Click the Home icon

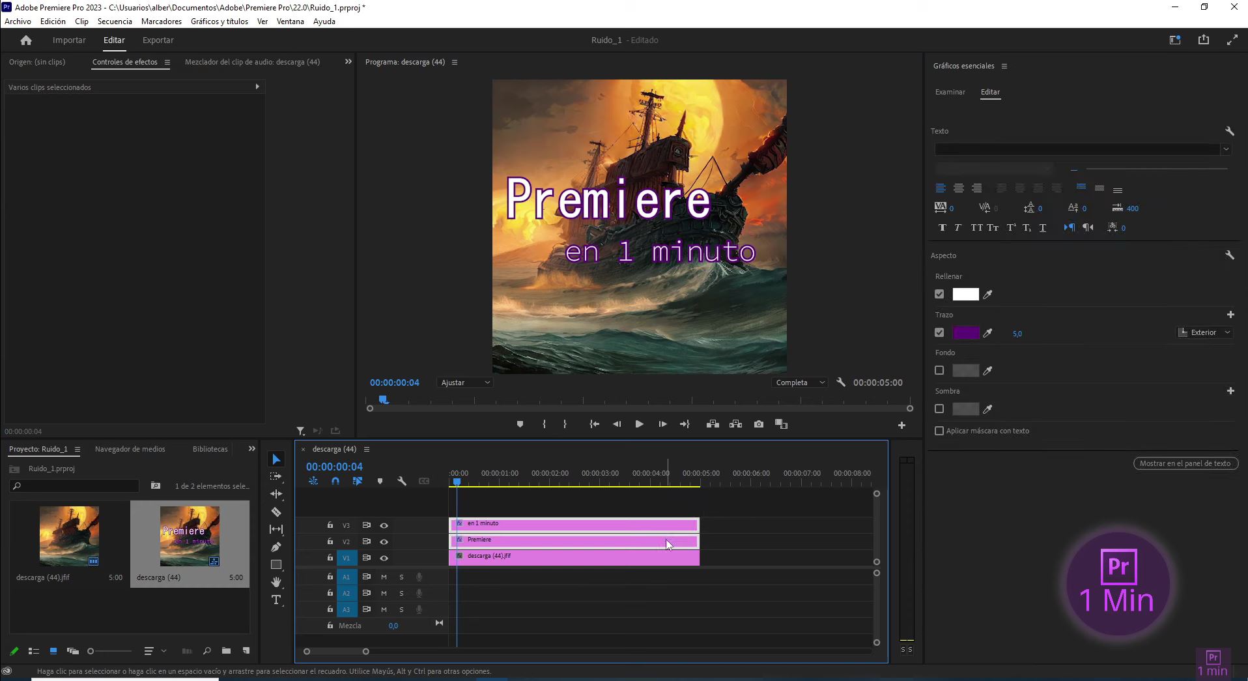(x=26, y=40)
